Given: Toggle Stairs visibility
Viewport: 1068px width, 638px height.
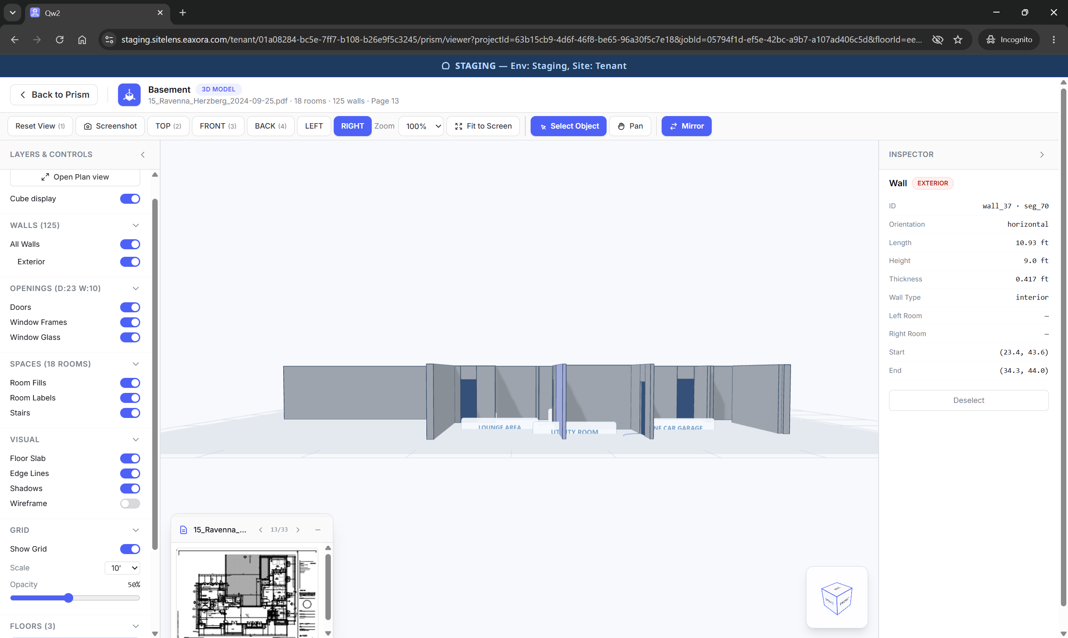Looking at the screenshot, I should pyautogui.click(x=130, y=413).
